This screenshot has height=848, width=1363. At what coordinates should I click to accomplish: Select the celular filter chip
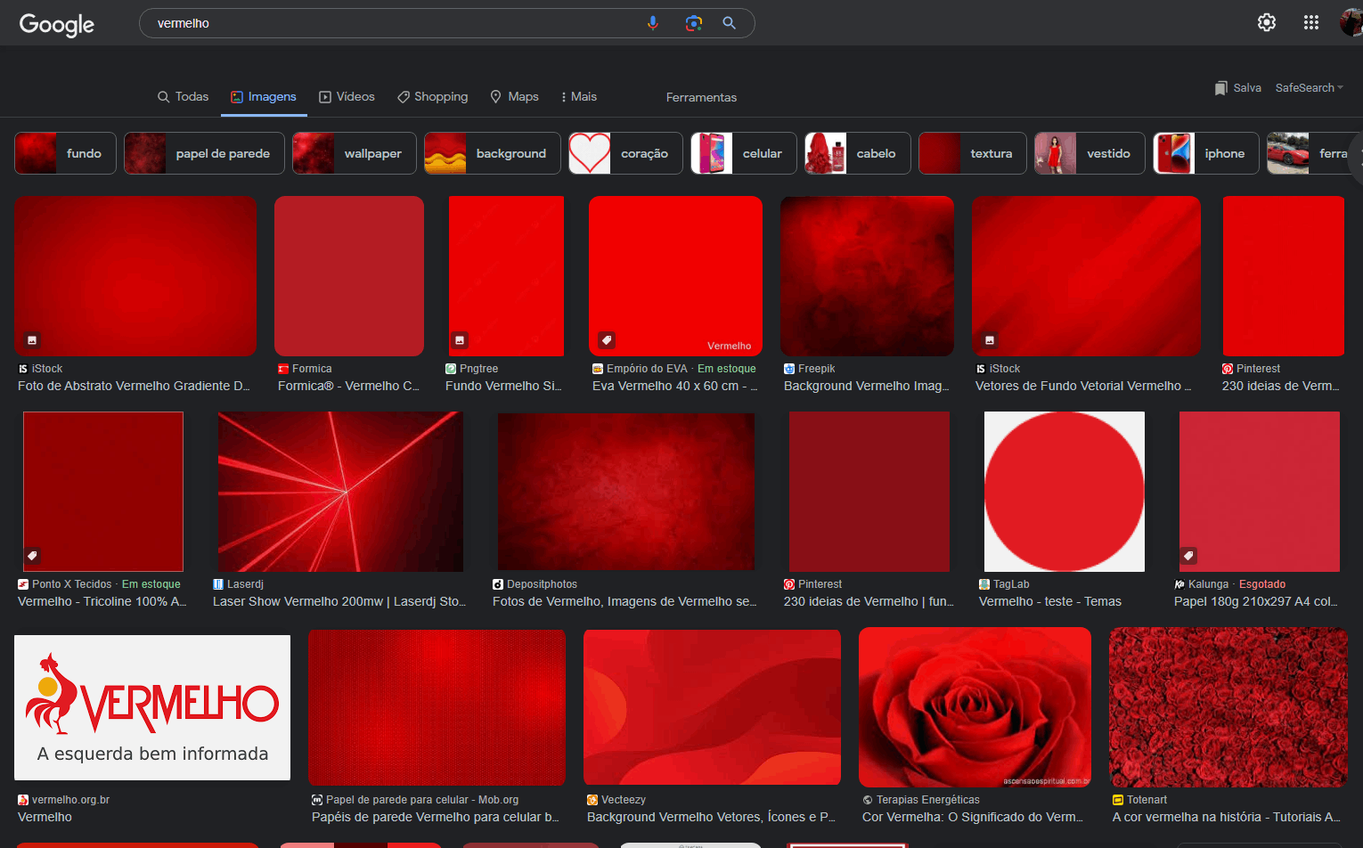pyautogui.click(x=744, y=153)
